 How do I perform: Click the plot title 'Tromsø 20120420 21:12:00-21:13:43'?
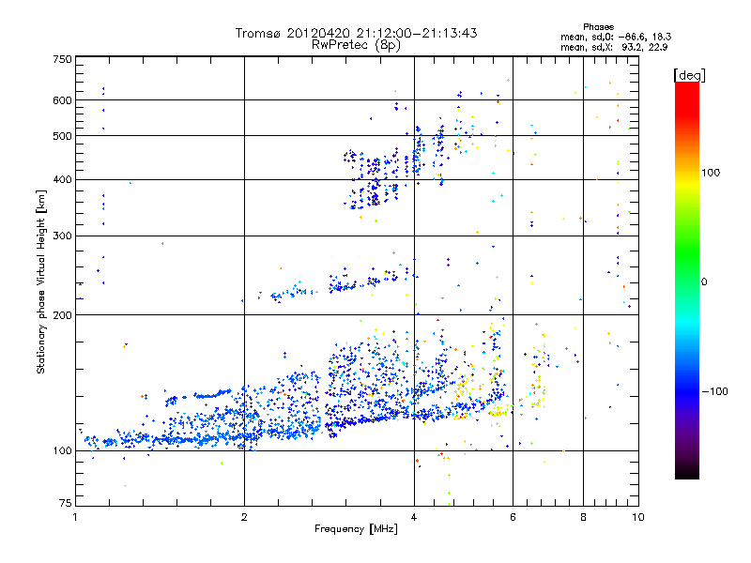point(356,33)
